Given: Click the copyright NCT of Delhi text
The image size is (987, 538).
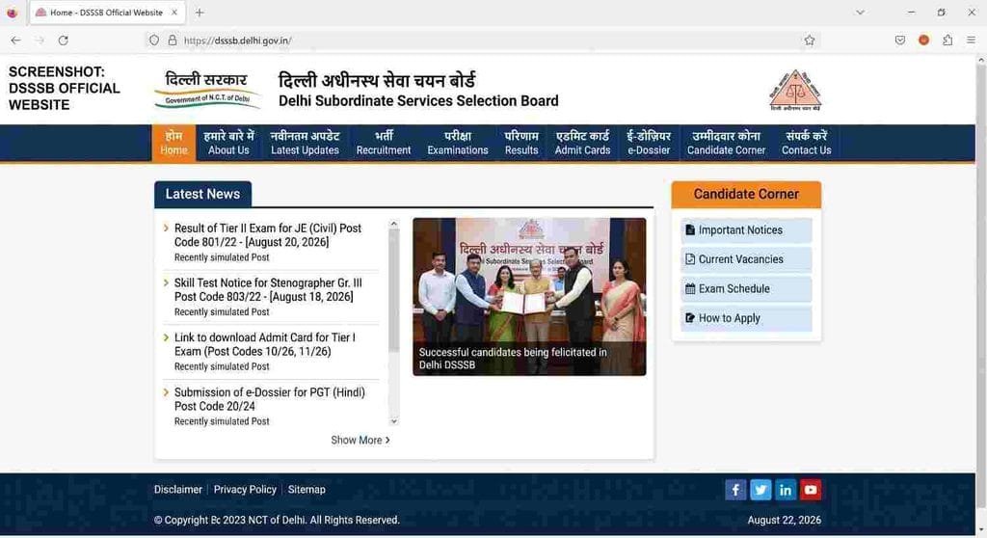Looking at the screenshot, I should click(x=277, y=520).
